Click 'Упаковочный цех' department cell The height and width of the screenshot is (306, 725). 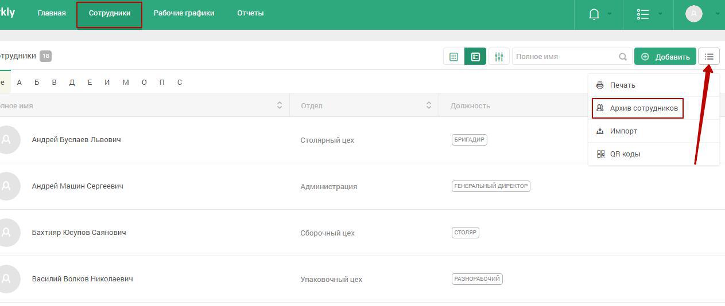[x=331, y=280]
